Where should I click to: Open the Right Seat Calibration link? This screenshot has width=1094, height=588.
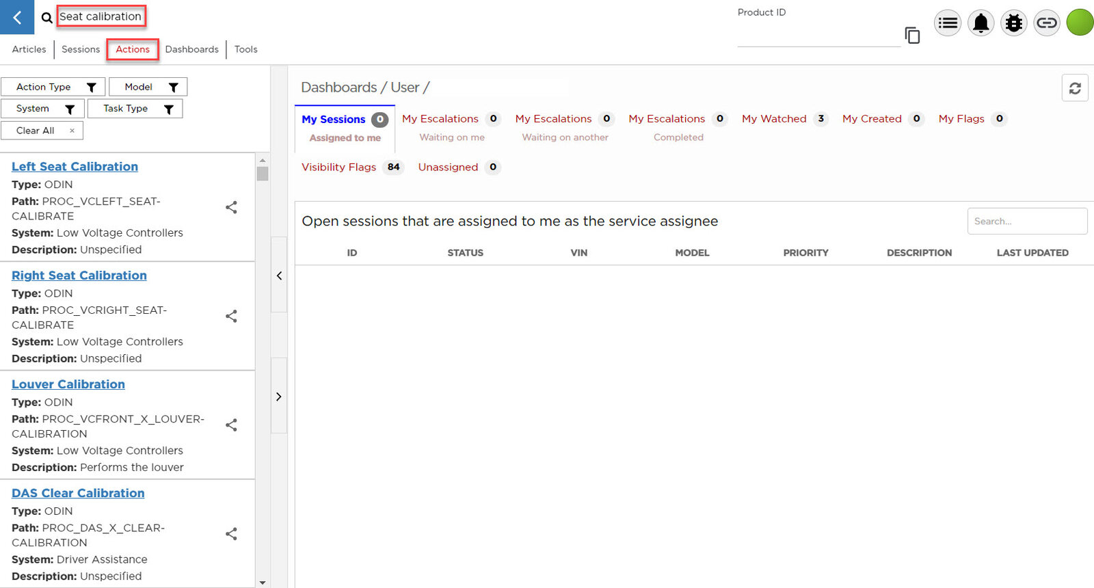(x=79, y=276)
